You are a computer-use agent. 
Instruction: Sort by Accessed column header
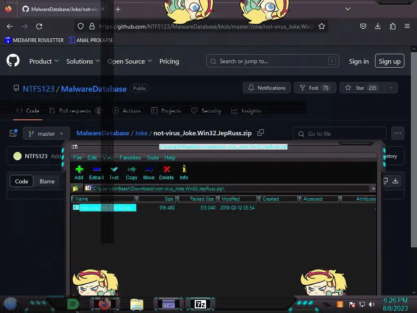pyautogui.click(x=319, y=199)
